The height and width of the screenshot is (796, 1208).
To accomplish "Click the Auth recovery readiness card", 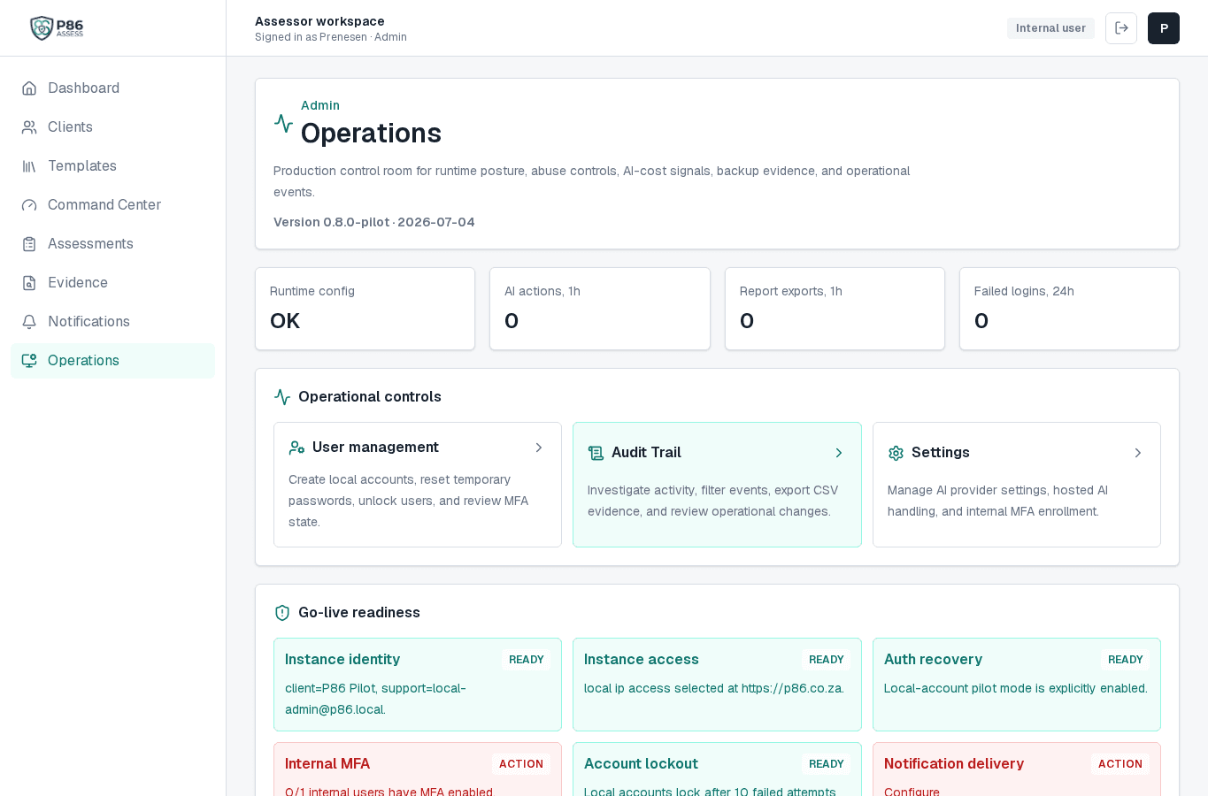I will 1017,685.
